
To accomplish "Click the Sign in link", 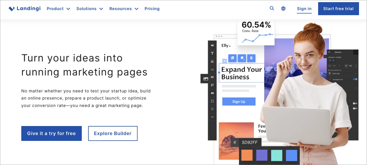I will tap(304, 9).
